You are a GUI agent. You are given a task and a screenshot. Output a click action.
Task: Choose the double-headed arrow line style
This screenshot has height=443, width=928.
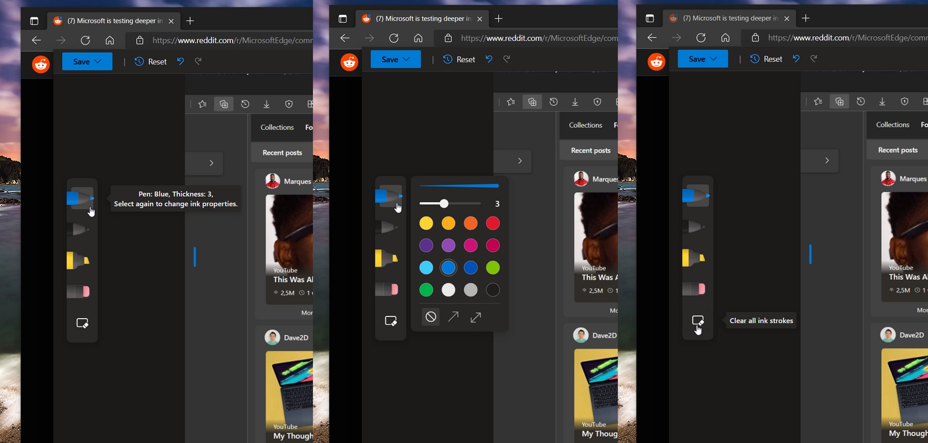coord(476,317)
